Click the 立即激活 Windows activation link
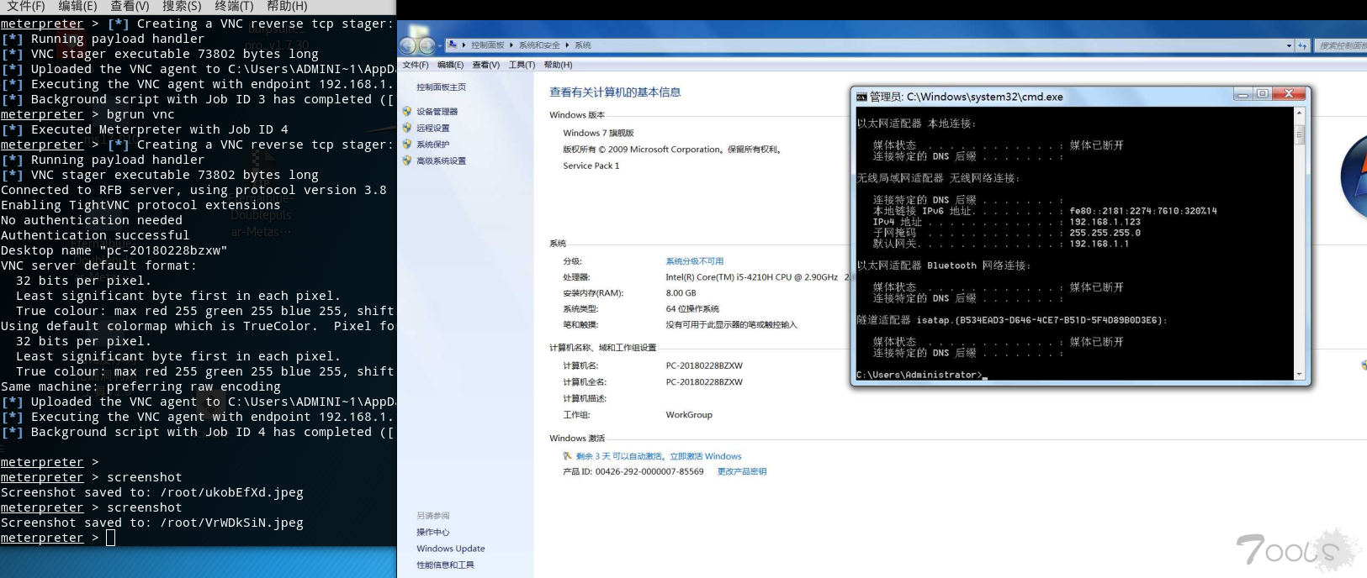The height and width of the screenshot is (578, 1367). 705,456
